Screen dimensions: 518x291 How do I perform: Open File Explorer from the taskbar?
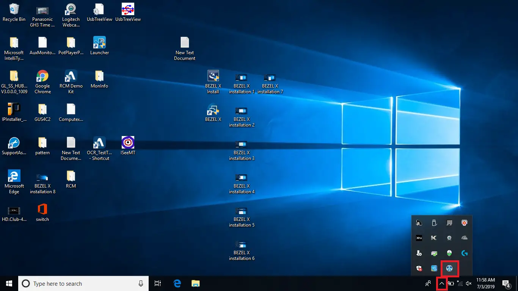(195, 283)
